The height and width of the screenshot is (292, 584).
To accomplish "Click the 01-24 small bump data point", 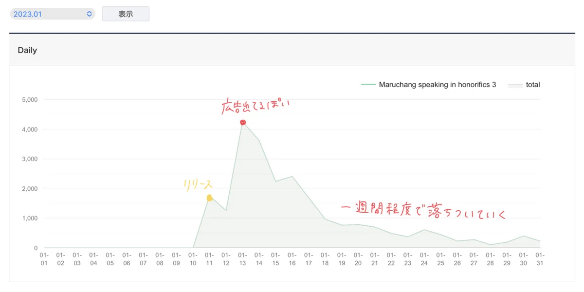I will tap(424, 230).
